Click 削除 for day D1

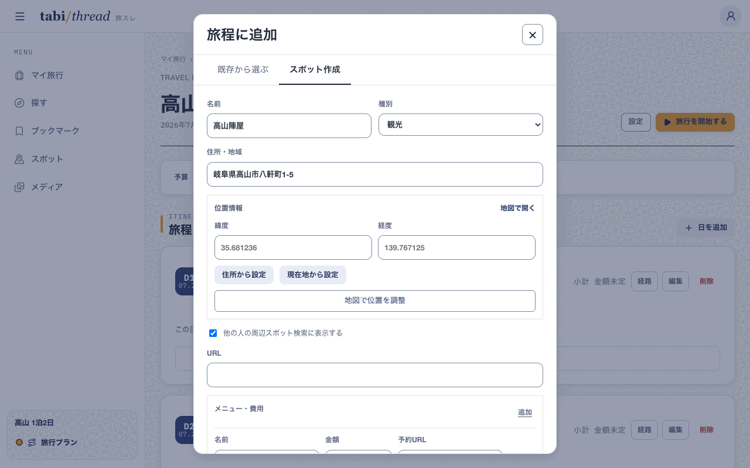click(707, 281)
